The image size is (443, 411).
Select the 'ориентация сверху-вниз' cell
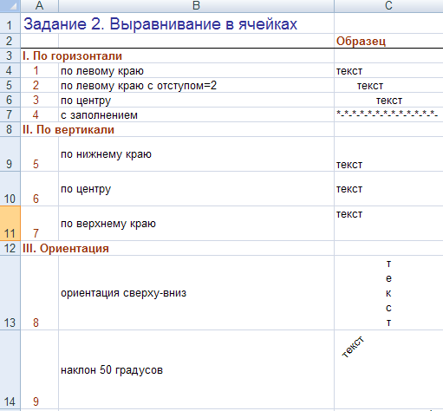196,293
